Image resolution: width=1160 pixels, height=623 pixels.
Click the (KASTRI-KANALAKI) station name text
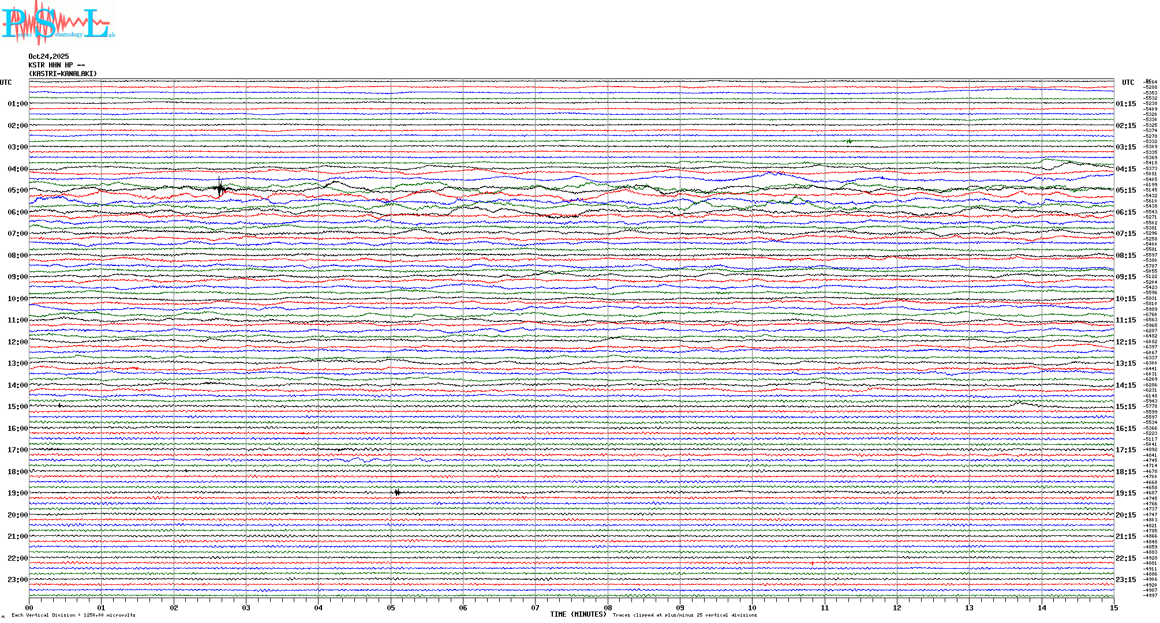point(63,74)
